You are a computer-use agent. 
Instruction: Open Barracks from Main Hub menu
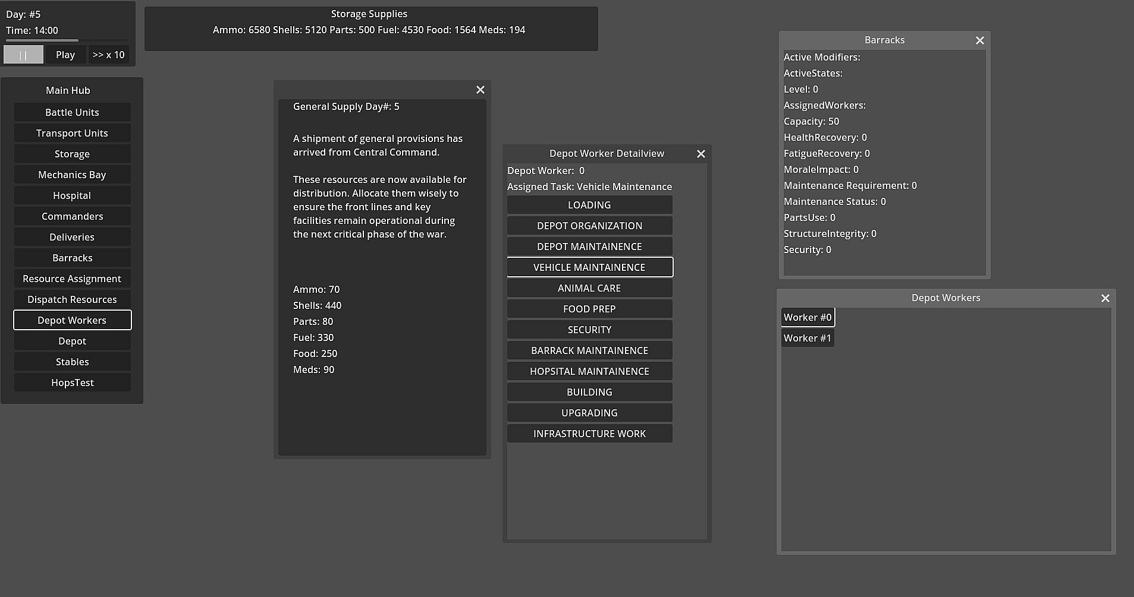coord(72,258)
